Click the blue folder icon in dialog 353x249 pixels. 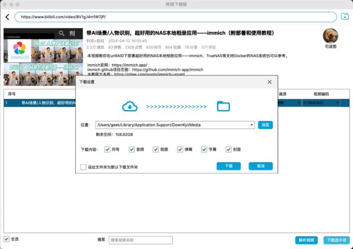223,107
